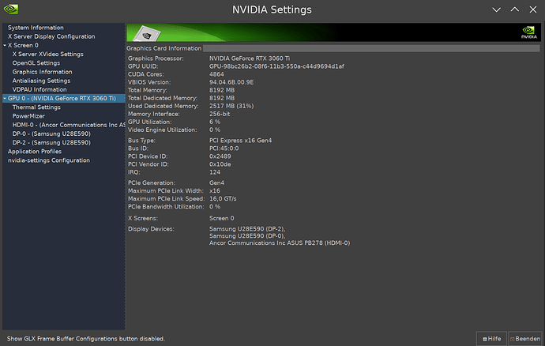This screenshot has width=545, height=346.
Task: Click Memory Interface value 256-bit
Action: tap(220, 114)
